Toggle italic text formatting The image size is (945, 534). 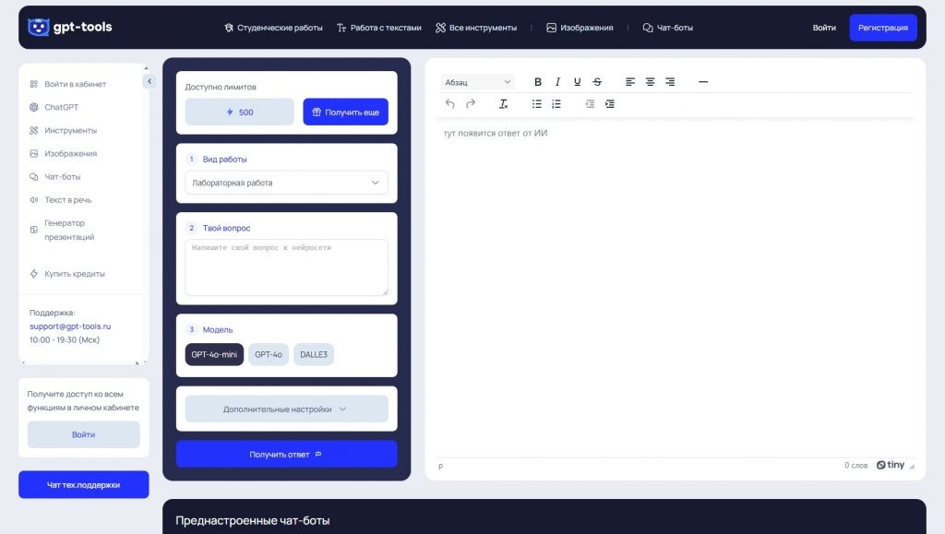point(557,82)
